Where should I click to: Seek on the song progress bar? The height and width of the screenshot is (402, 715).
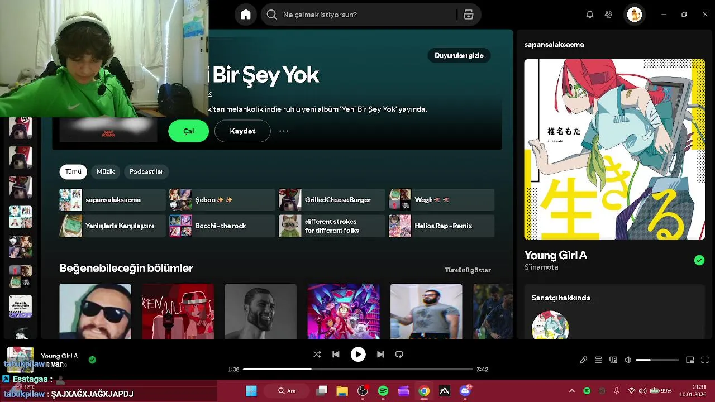pos(357,369)
